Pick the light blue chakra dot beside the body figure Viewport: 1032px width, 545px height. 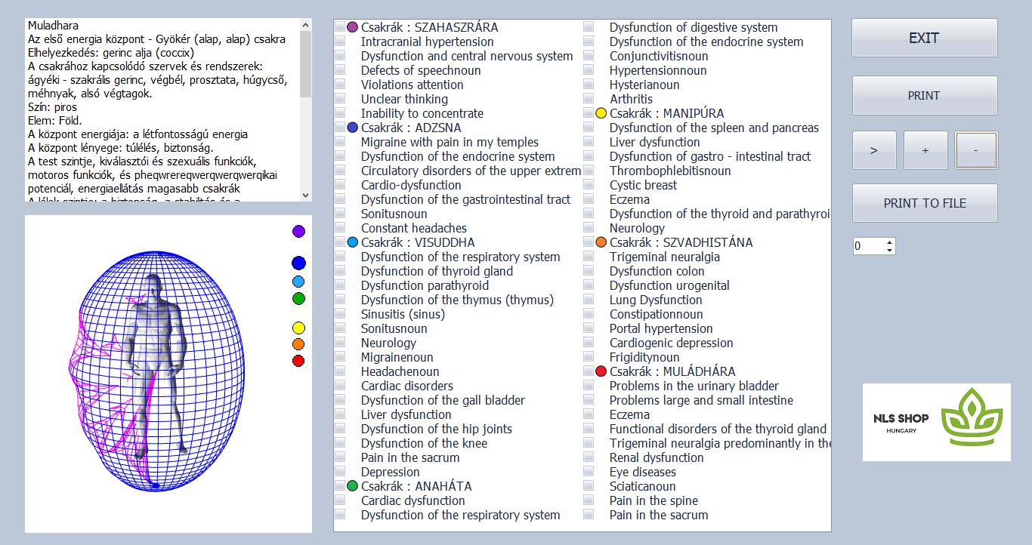[298, 282]
